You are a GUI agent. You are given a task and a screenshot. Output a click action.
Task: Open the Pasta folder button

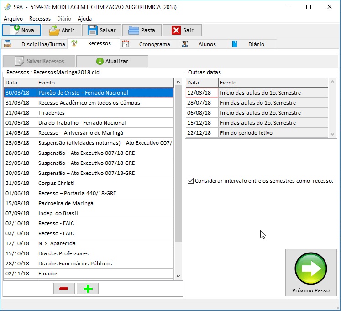tap(142, 30)
